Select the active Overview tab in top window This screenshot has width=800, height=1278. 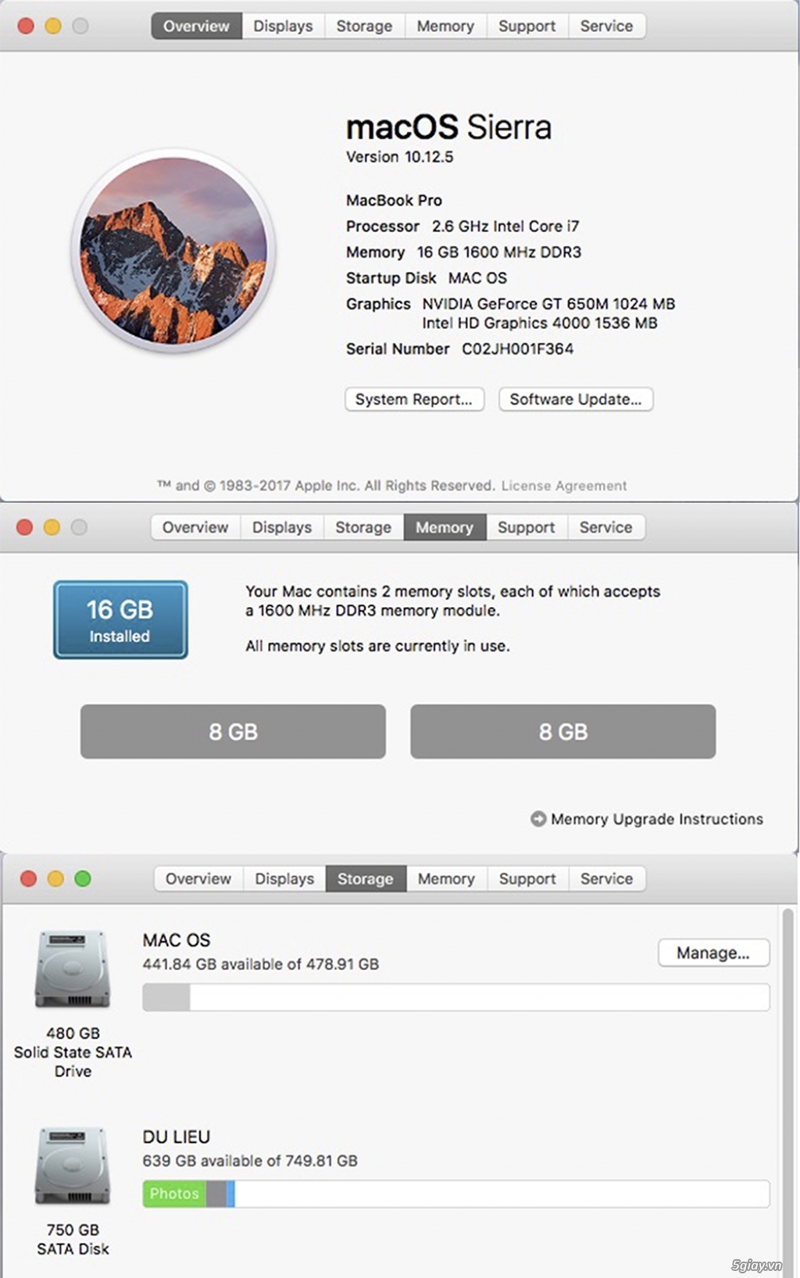pyautogui.click(x=197, y=26)
